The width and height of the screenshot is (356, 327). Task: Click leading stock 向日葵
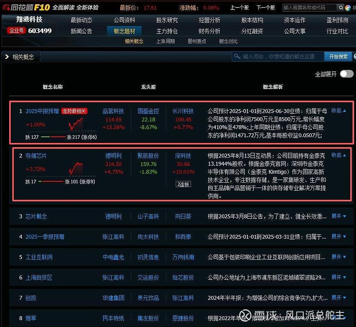[183, 217]
